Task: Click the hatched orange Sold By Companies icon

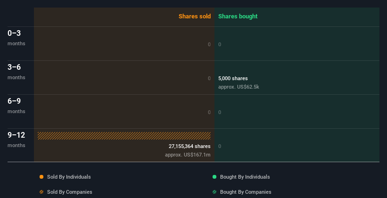Action: (41, 192)
